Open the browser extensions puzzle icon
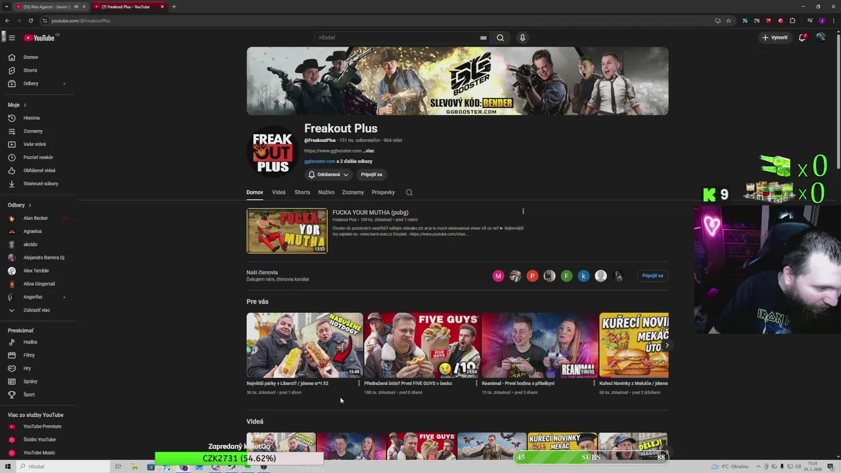This screenshot has width=841, height=473. pos(792,20)
